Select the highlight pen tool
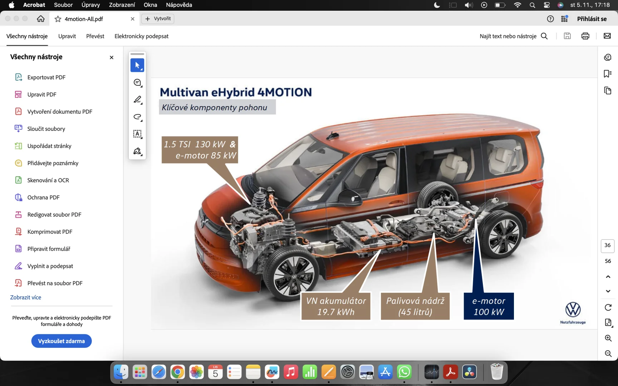 pos(137,100)
